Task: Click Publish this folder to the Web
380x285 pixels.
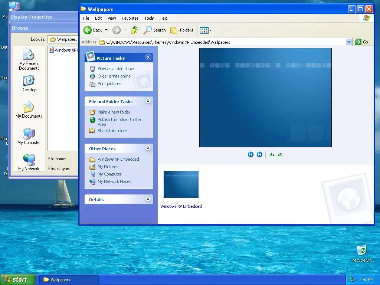Action: coord(119,122)
